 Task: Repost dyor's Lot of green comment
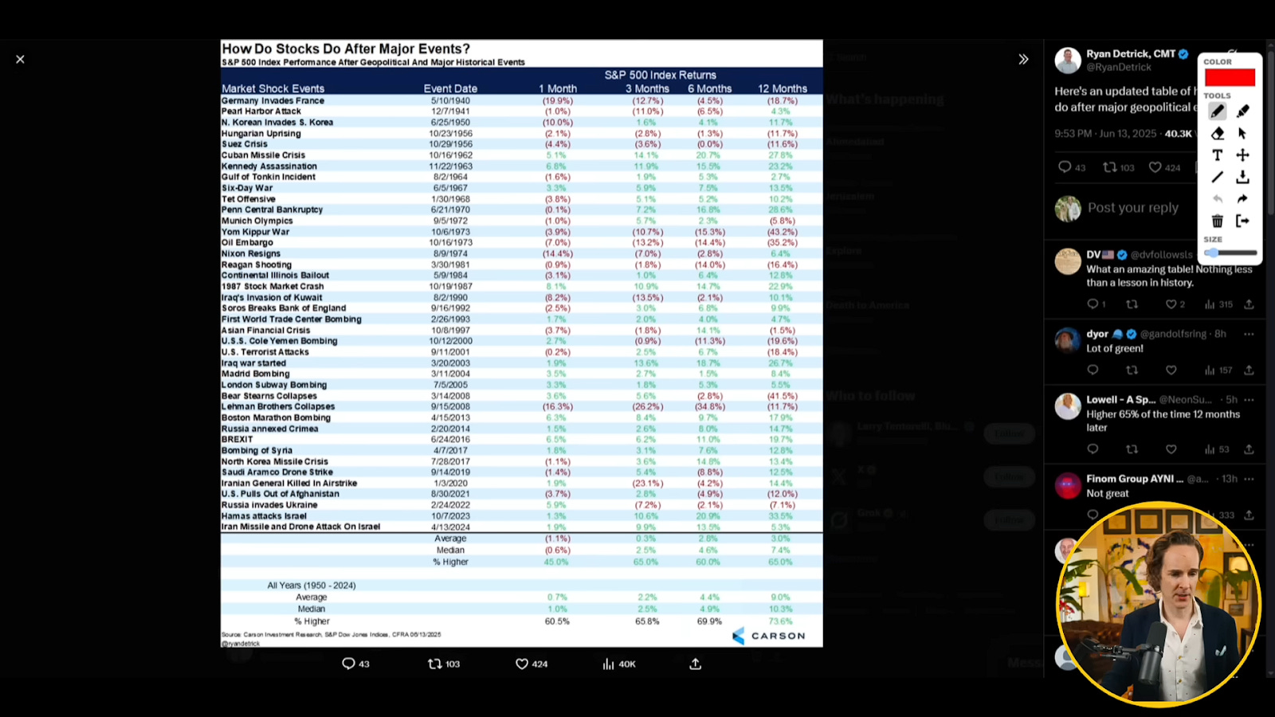[x=1132, y=370]
